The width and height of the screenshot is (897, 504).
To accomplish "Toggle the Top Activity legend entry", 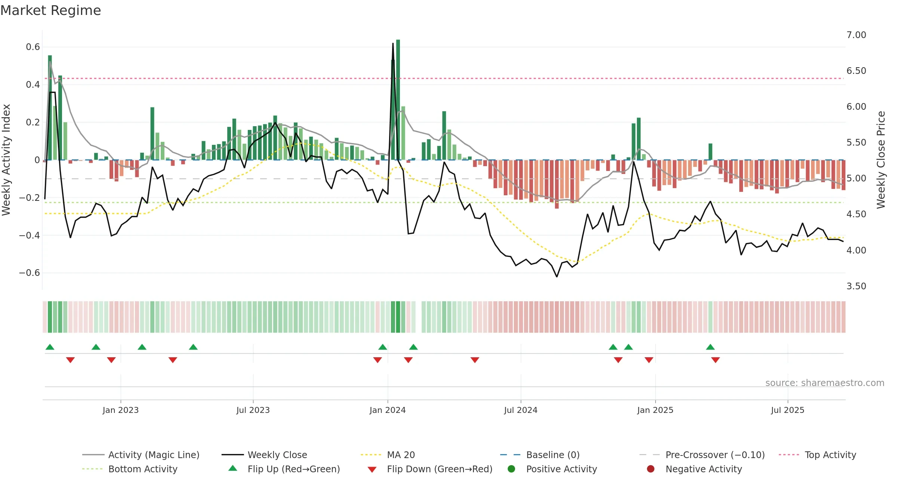I will (817, 455).
